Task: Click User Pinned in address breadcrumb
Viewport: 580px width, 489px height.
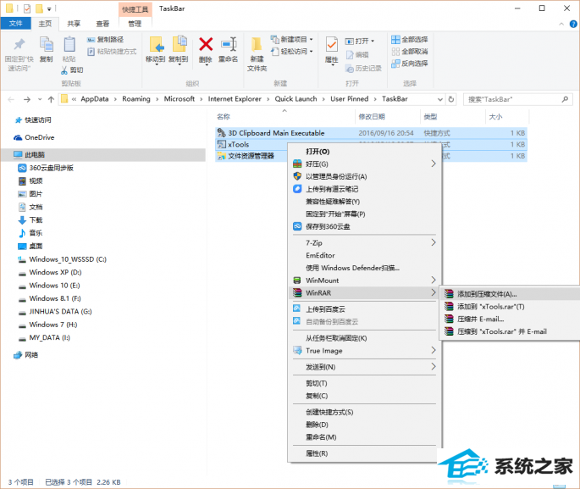Action: point(349,99)
